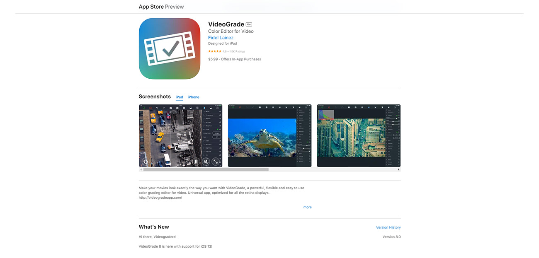
Task: Click the left arrow of the screenshot scrollbar
Action: point(141,169)
